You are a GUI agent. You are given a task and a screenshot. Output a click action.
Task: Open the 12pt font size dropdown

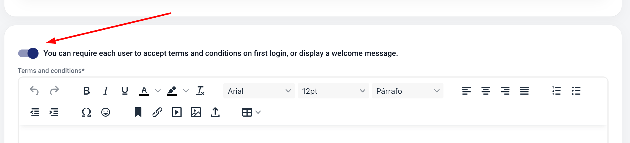click(333, 91)
